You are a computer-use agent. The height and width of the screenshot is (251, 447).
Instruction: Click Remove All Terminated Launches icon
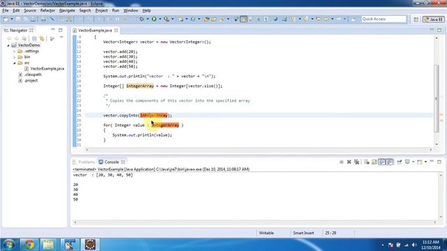point(357,162)
